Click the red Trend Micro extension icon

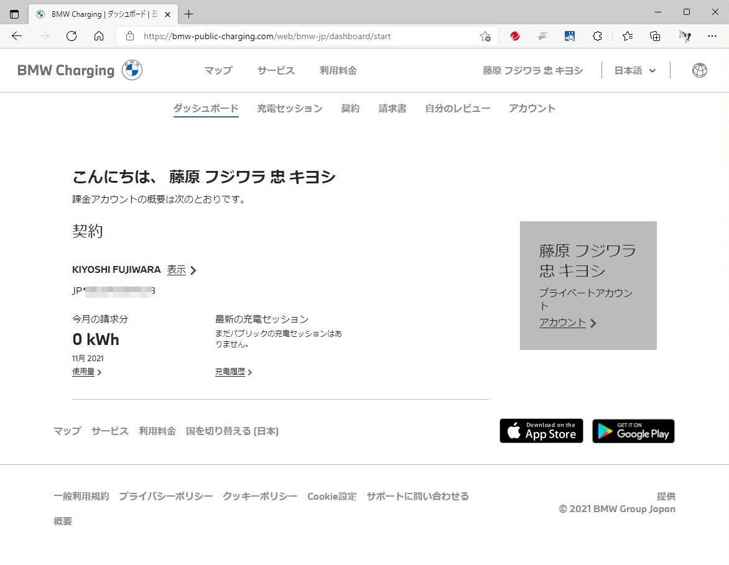[x=514, y=36]
